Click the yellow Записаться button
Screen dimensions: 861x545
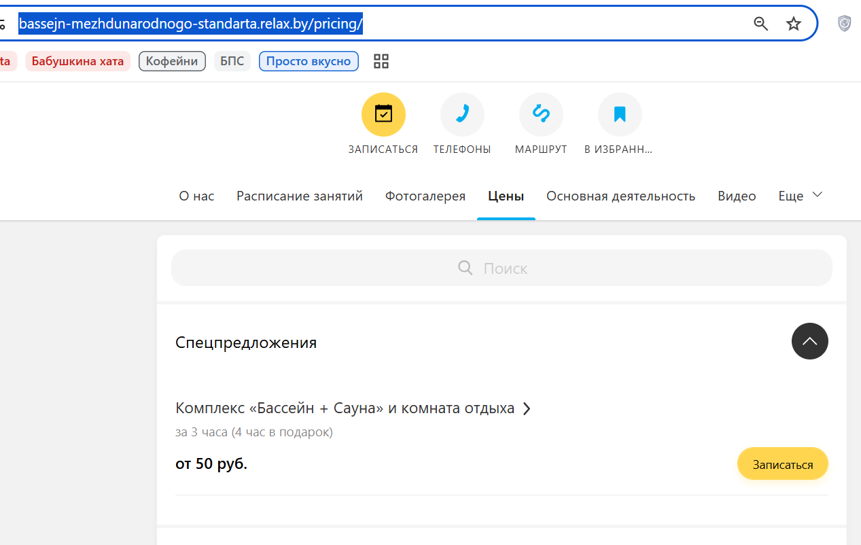point(783,464)
